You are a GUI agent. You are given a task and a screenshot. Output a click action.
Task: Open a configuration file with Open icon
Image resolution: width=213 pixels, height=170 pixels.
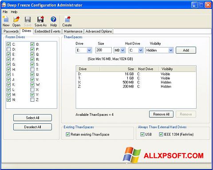pyautogui.click(x=16, y=21)
